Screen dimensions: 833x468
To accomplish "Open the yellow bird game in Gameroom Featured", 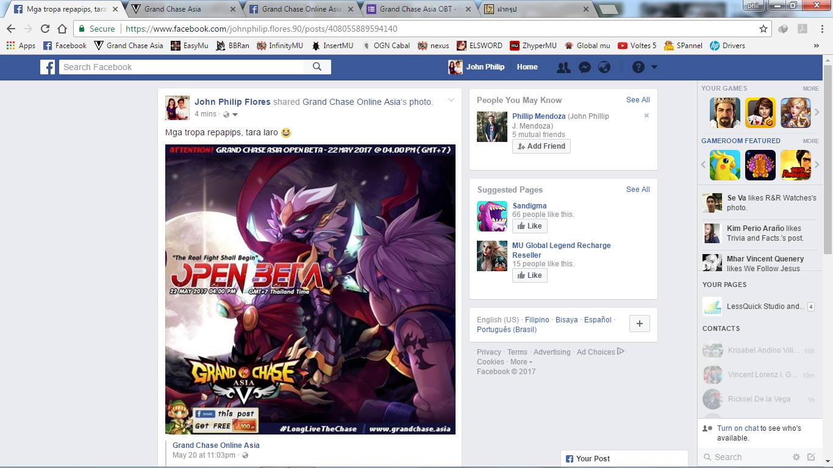I will tap(725, 165).
